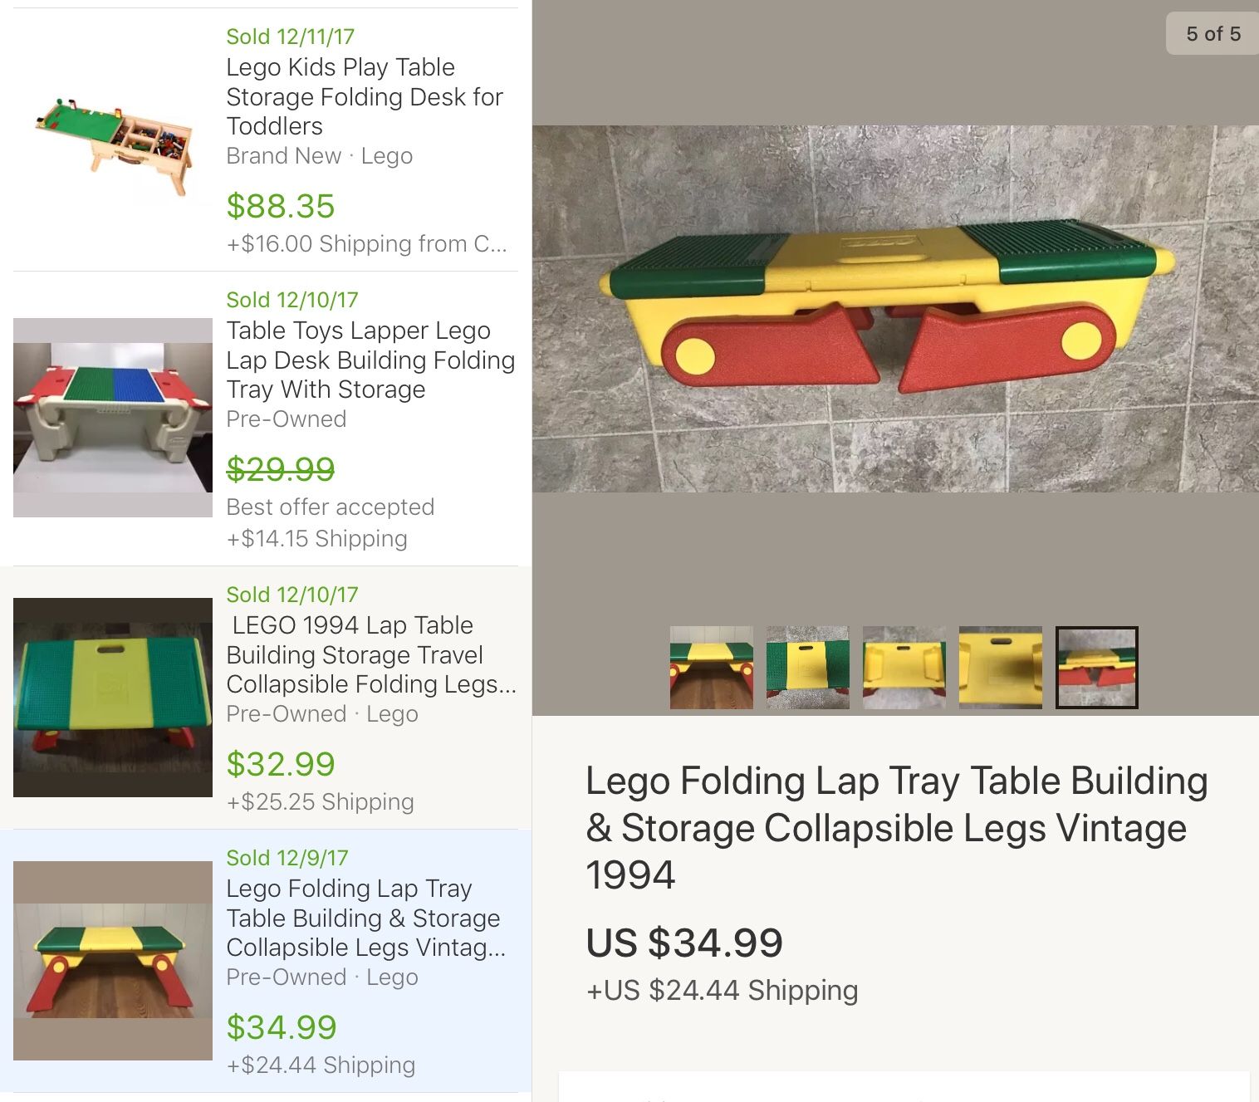Image resolution: width=1259 pixels, height=1102 pixels.
Task: Click the struck-through $29.99 price
Action: tap(281, 469)
